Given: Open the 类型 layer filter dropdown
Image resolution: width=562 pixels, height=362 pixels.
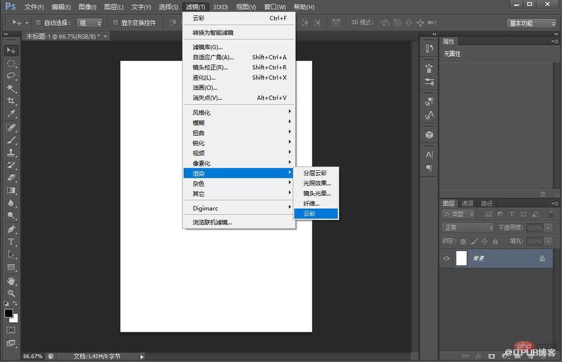Looking at the screenshot, I should click(458, 214).
